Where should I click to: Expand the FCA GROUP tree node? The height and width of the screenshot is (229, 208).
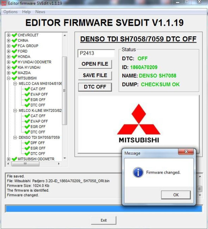8,46
